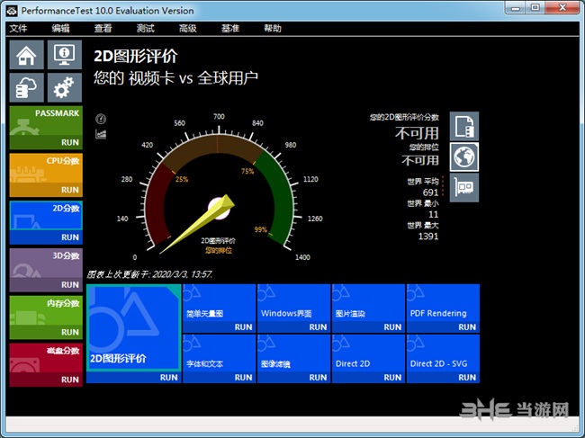This screenshot has height=438, width=585.
Task: Click the globe world comparison icon
Action: coord(464,156)
